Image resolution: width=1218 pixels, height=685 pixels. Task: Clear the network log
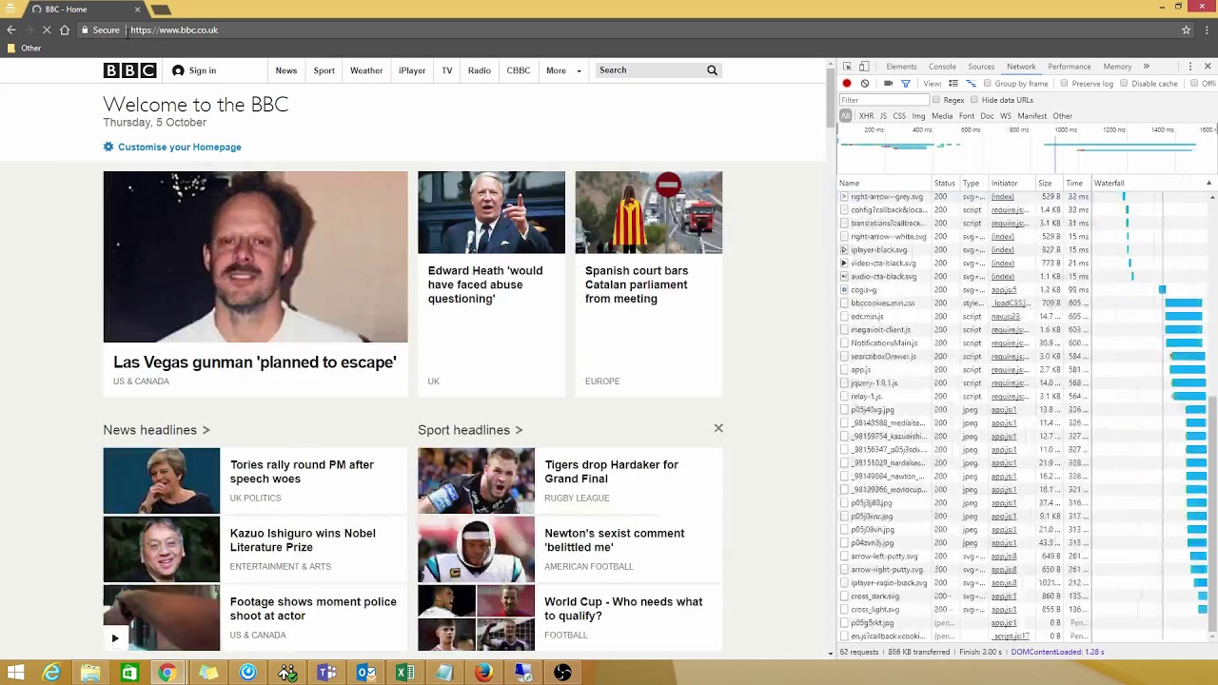(865, 84)
